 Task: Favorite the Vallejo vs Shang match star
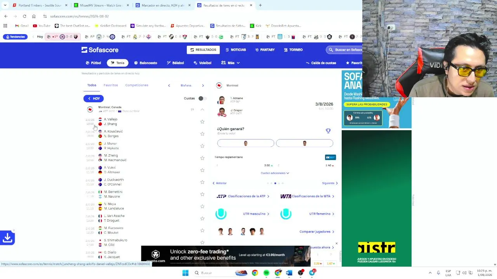202,122
